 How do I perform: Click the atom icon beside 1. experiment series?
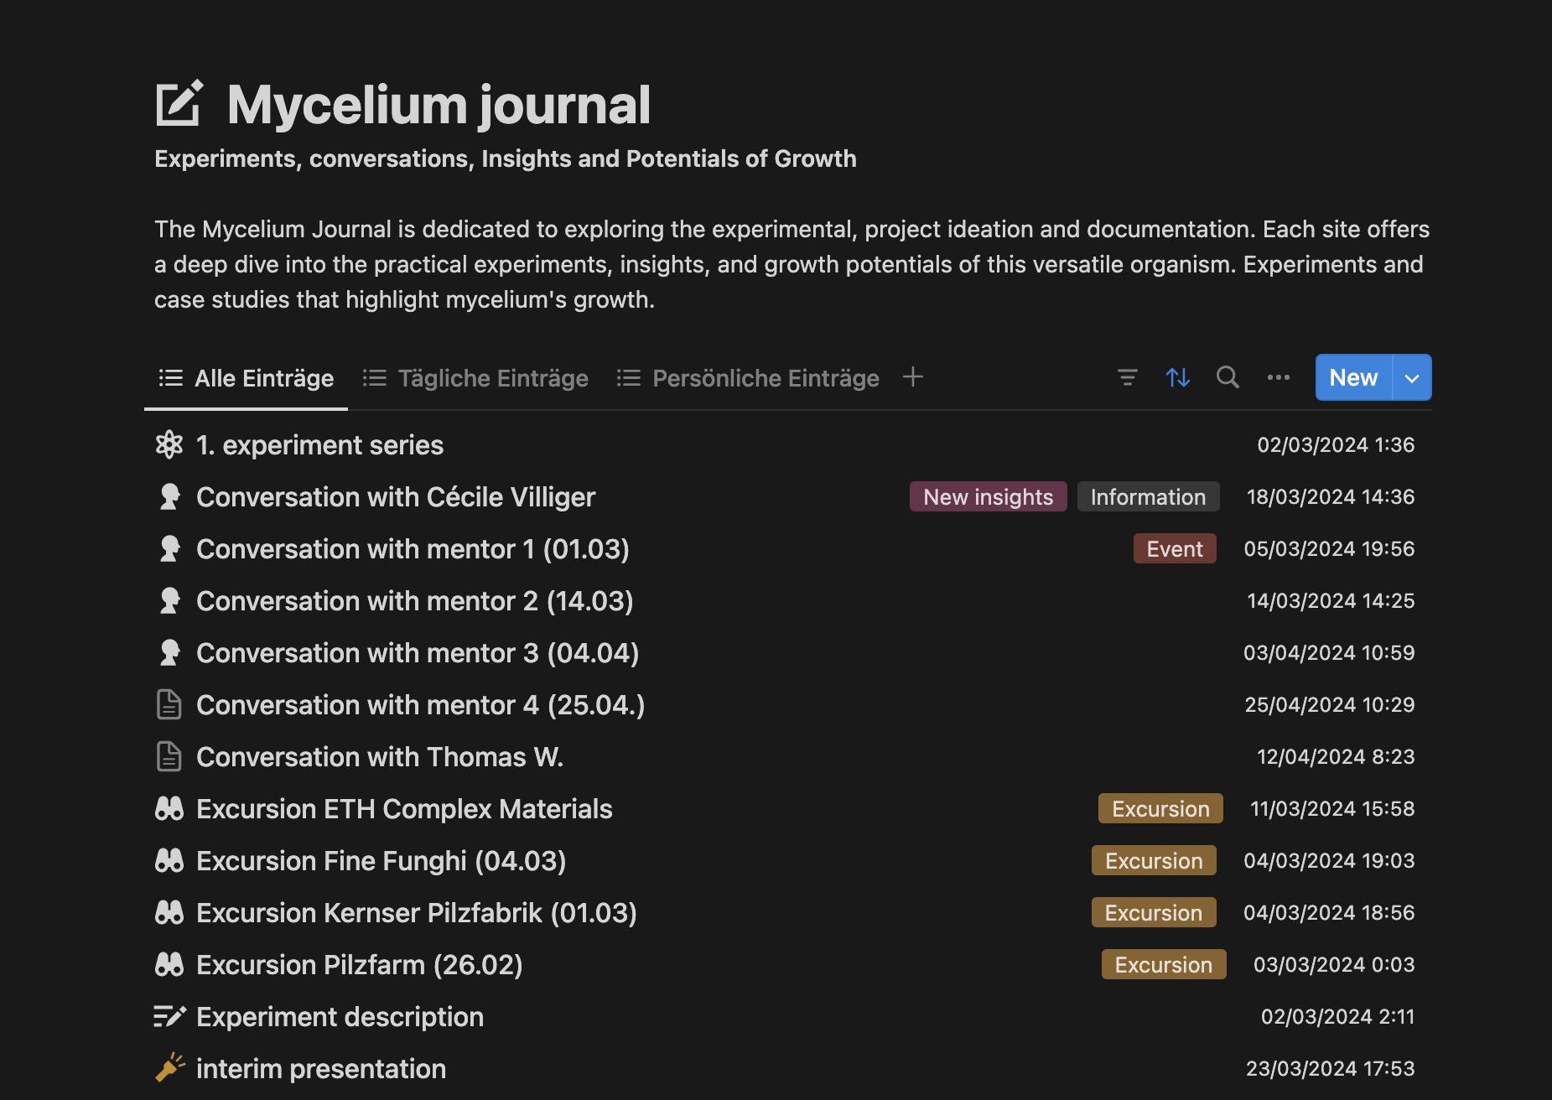169,445
